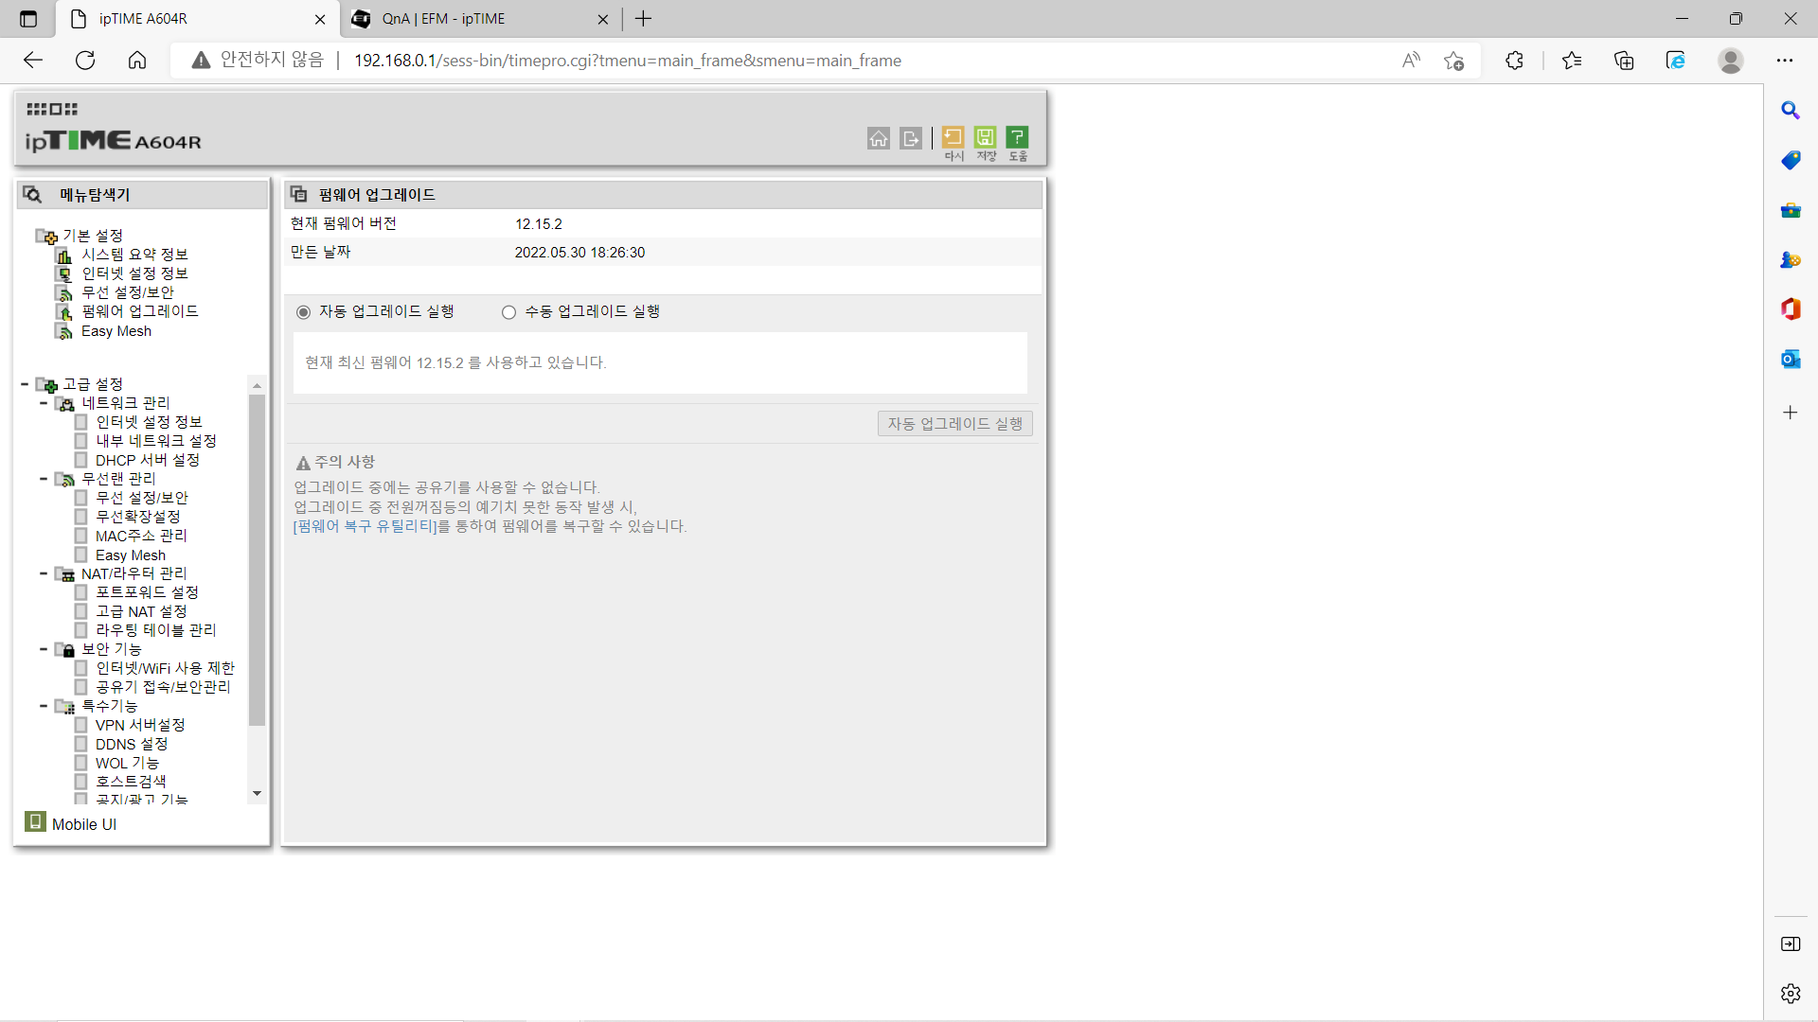The width and height of the screenshot is (1818, 1022).
Task: Open Edge sidebar tools briefcase icon
Action: coord(1791,210)
